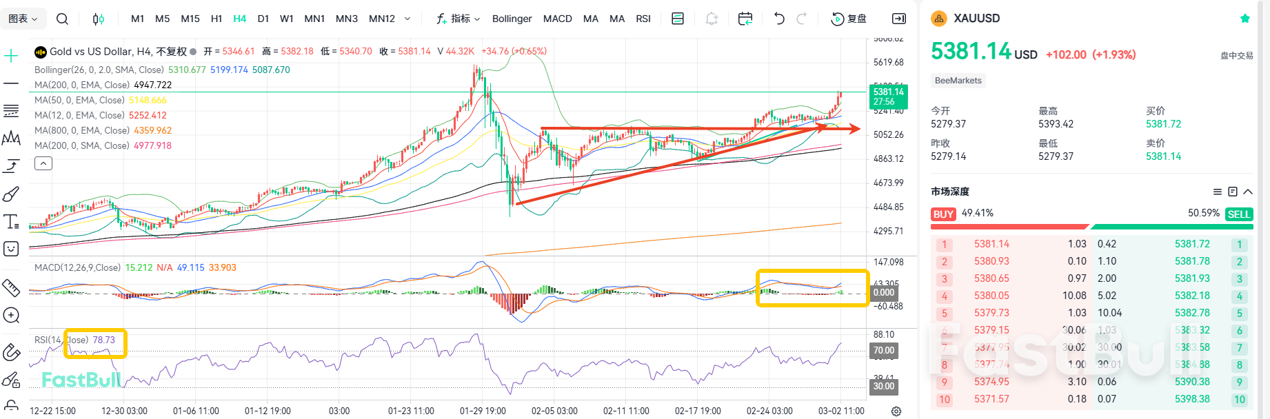This screenshot has width=1270, height=419.
Task: Click the Bollinger indicator shortcut
Action: 512,19
